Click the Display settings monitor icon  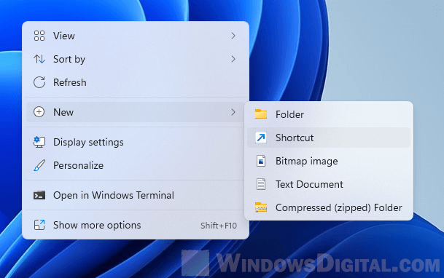tap(39, 142)
